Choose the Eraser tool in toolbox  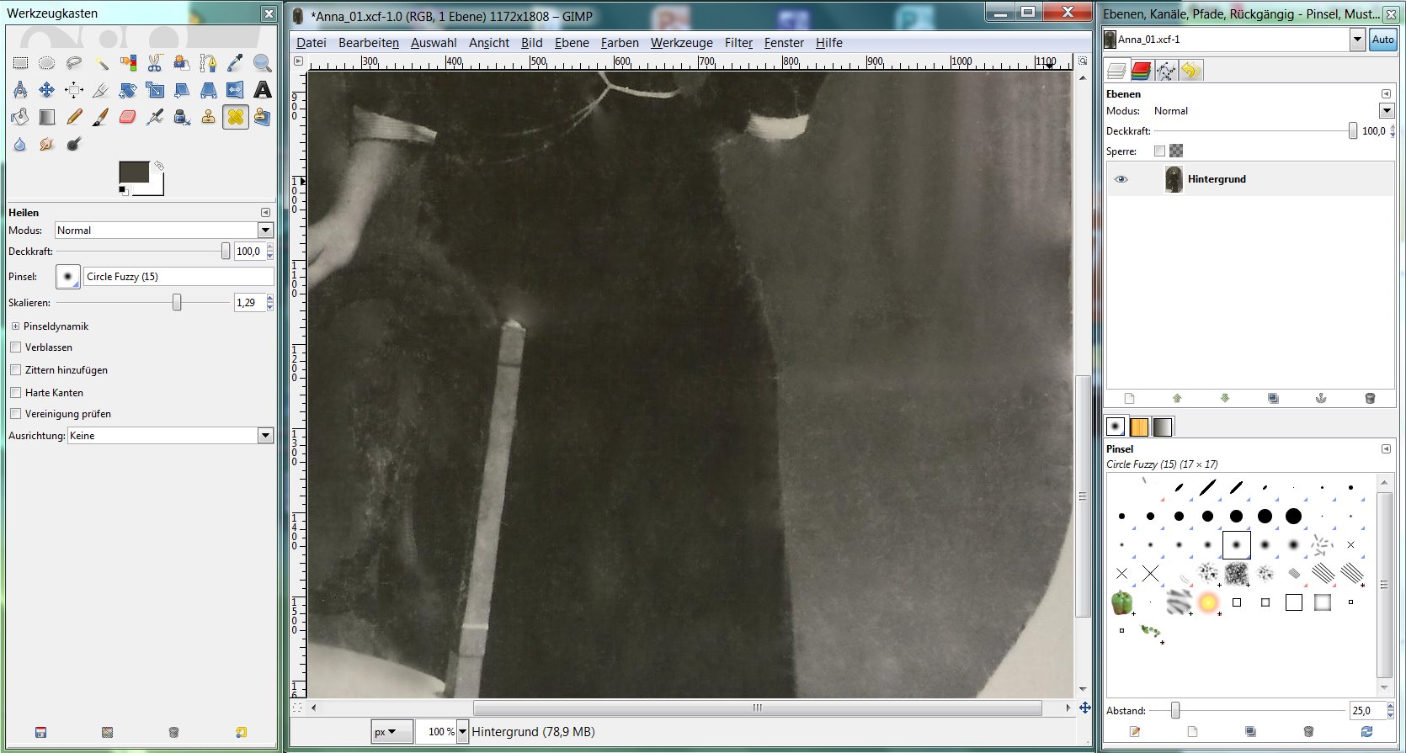point(127,117)
